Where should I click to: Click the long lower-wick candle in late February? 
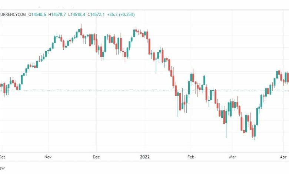pyautogui.click(x=226, y=123)
